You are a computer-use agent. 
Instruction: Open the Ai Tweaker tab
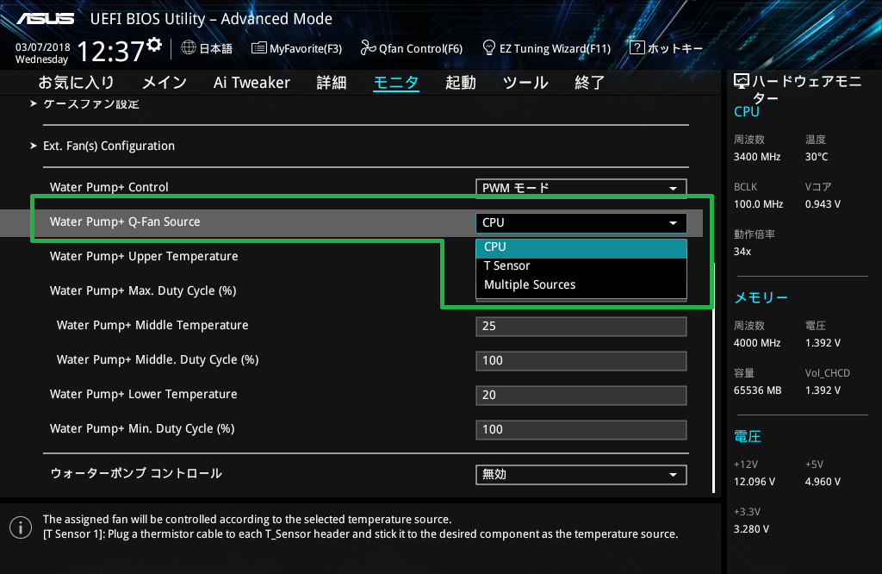tap(252, 83)
